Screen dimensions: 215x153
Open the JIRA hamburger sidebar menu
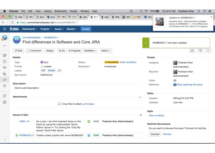pyautogui.click(x=5, y=29)
